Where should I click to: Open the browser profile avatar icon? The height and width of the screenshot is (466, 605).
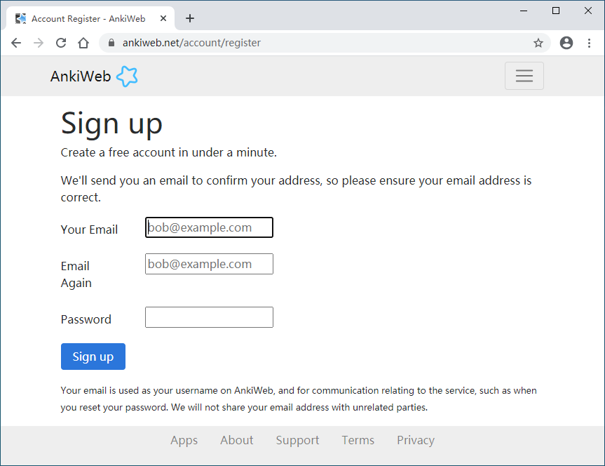tap(566, 43)
